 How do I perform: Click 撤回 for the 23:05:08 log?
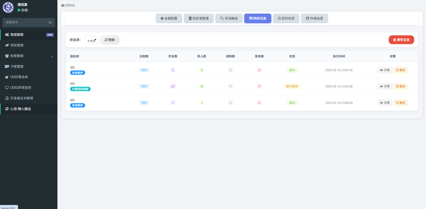tap(401, 86)
